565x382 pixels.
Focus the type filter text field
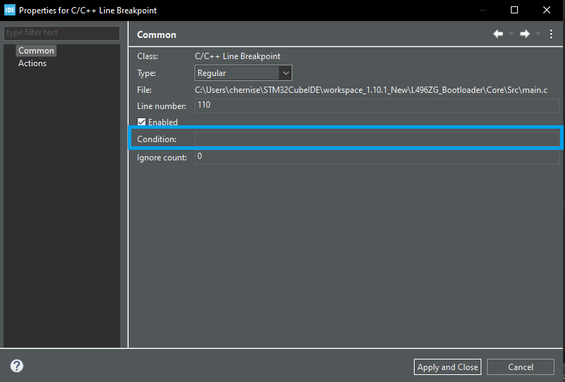coord(62,33)
